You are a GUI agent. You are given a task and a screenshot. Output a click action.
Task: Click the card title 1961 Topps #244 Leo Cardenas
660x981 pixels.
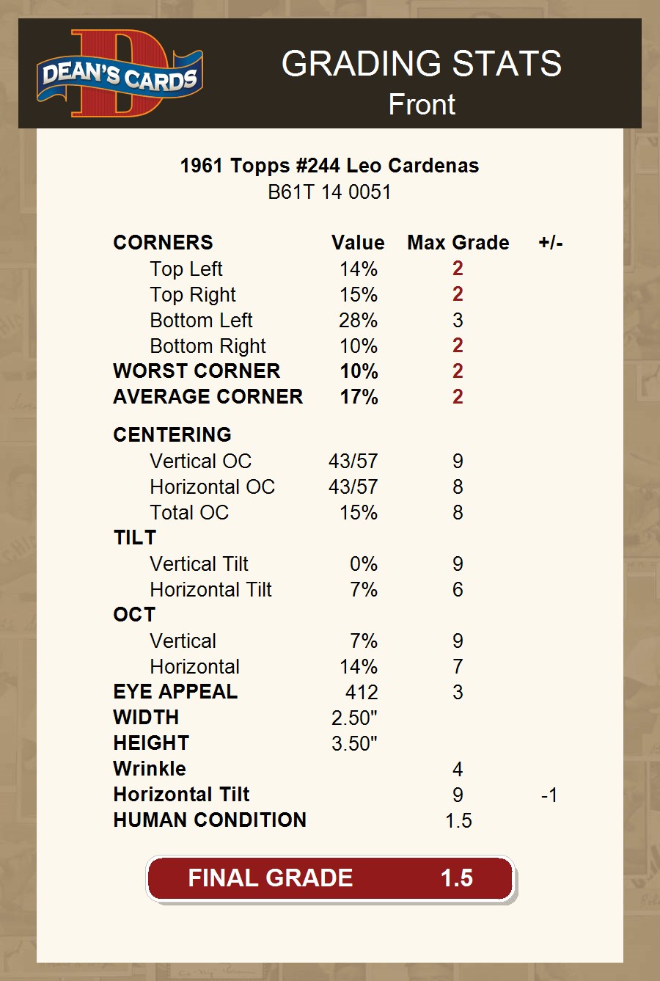click(329, 166)
